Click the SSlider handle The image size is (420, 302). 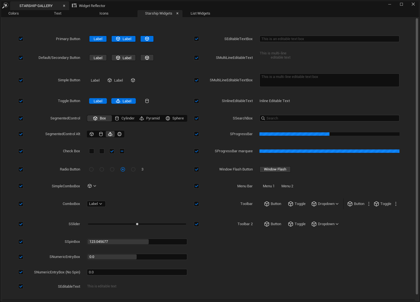point(137,224)
